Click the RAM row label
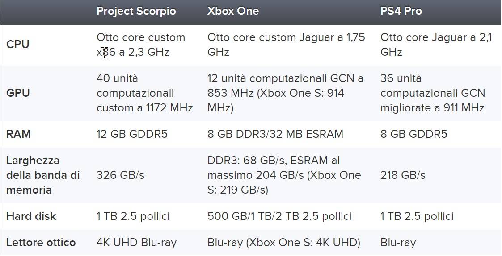 click(x=19, y=134)
